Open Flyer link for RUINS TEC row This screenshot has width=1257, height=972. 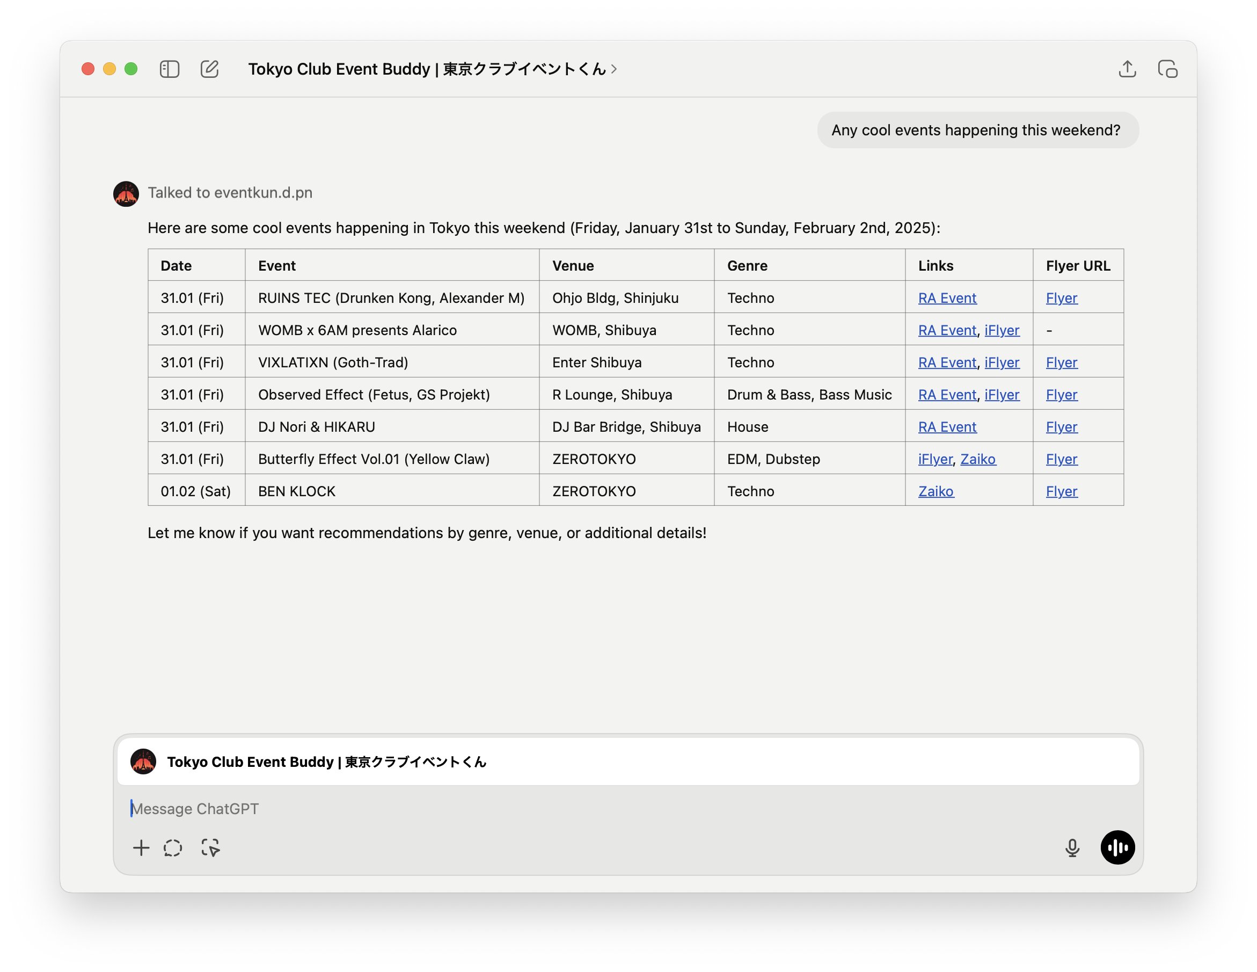[x=1061, y=298]
